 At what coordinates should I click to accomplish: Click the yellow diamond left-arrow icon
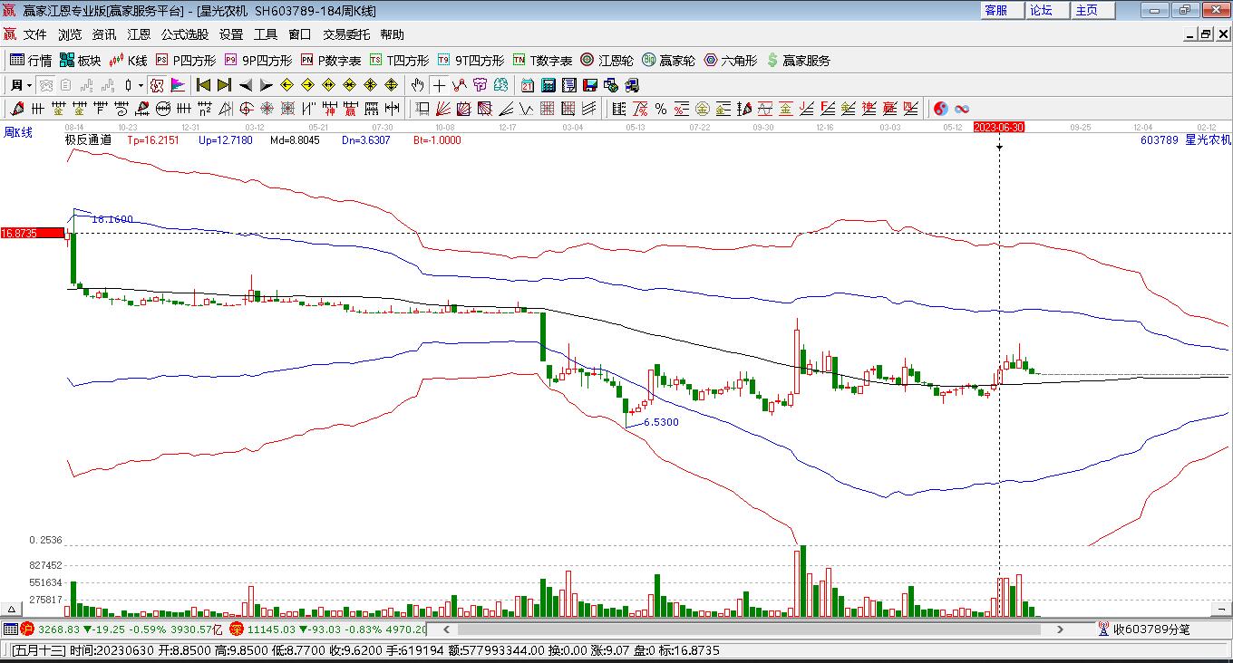pyautogui.click(x=286, y=85)
